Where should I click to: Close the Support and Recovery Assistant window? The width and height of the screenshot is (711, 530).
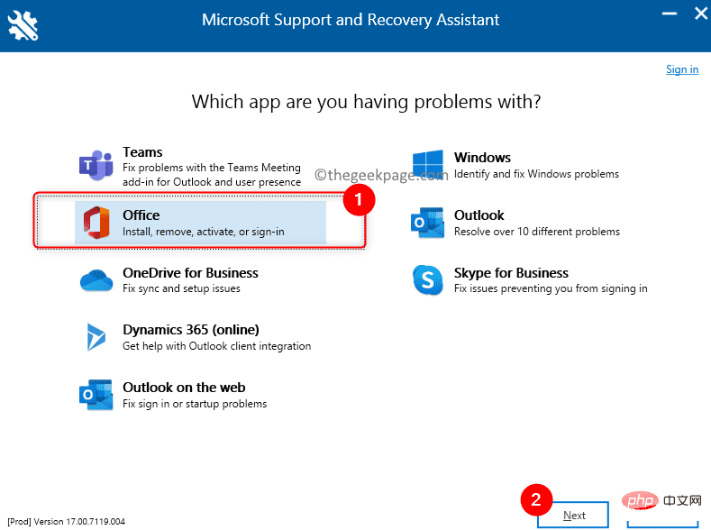(701, 14)
